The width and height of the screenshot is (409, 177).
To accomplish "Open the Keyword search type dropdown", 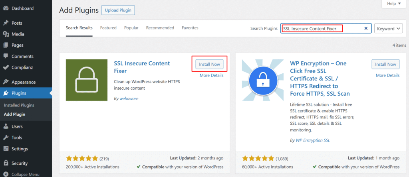I will coord(388,29).
